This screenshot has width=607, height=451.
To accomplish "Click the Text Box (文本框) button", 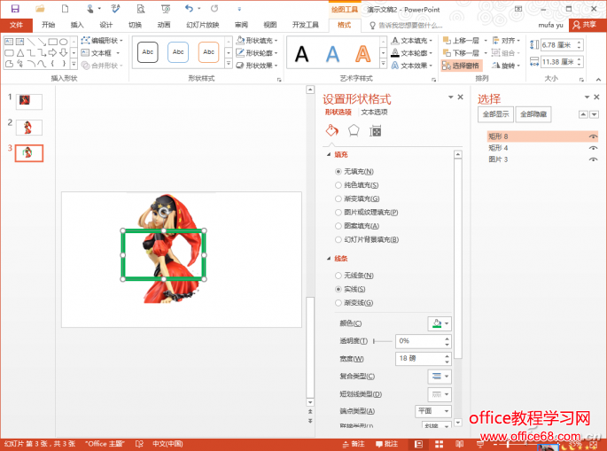I will click(x=101, y=52).
